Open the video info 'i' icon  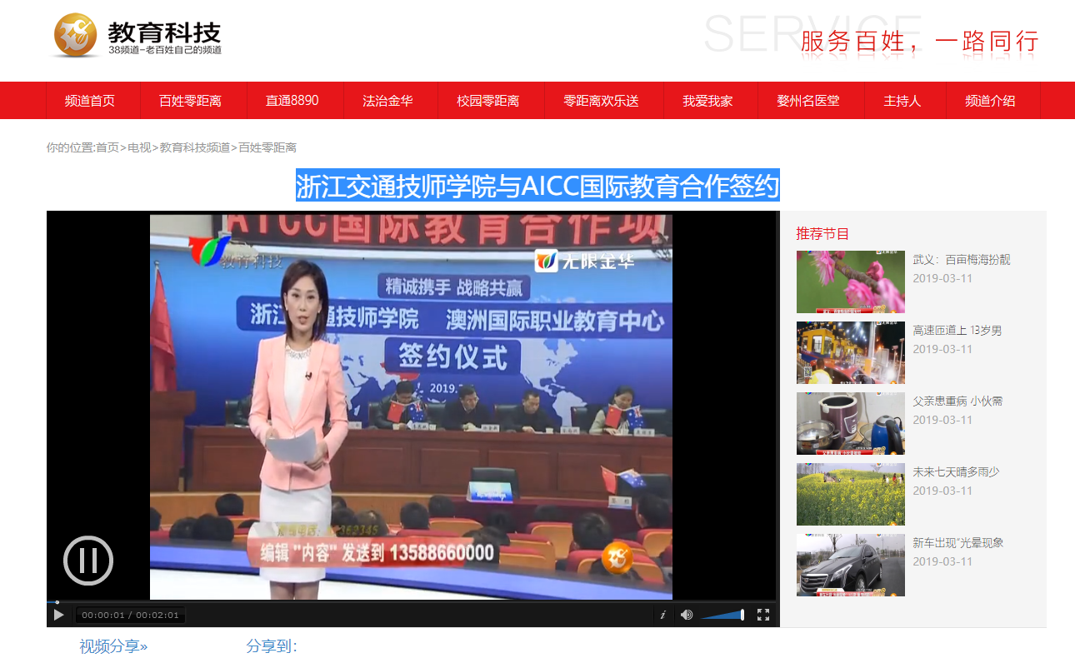click(x=662, y=615)
